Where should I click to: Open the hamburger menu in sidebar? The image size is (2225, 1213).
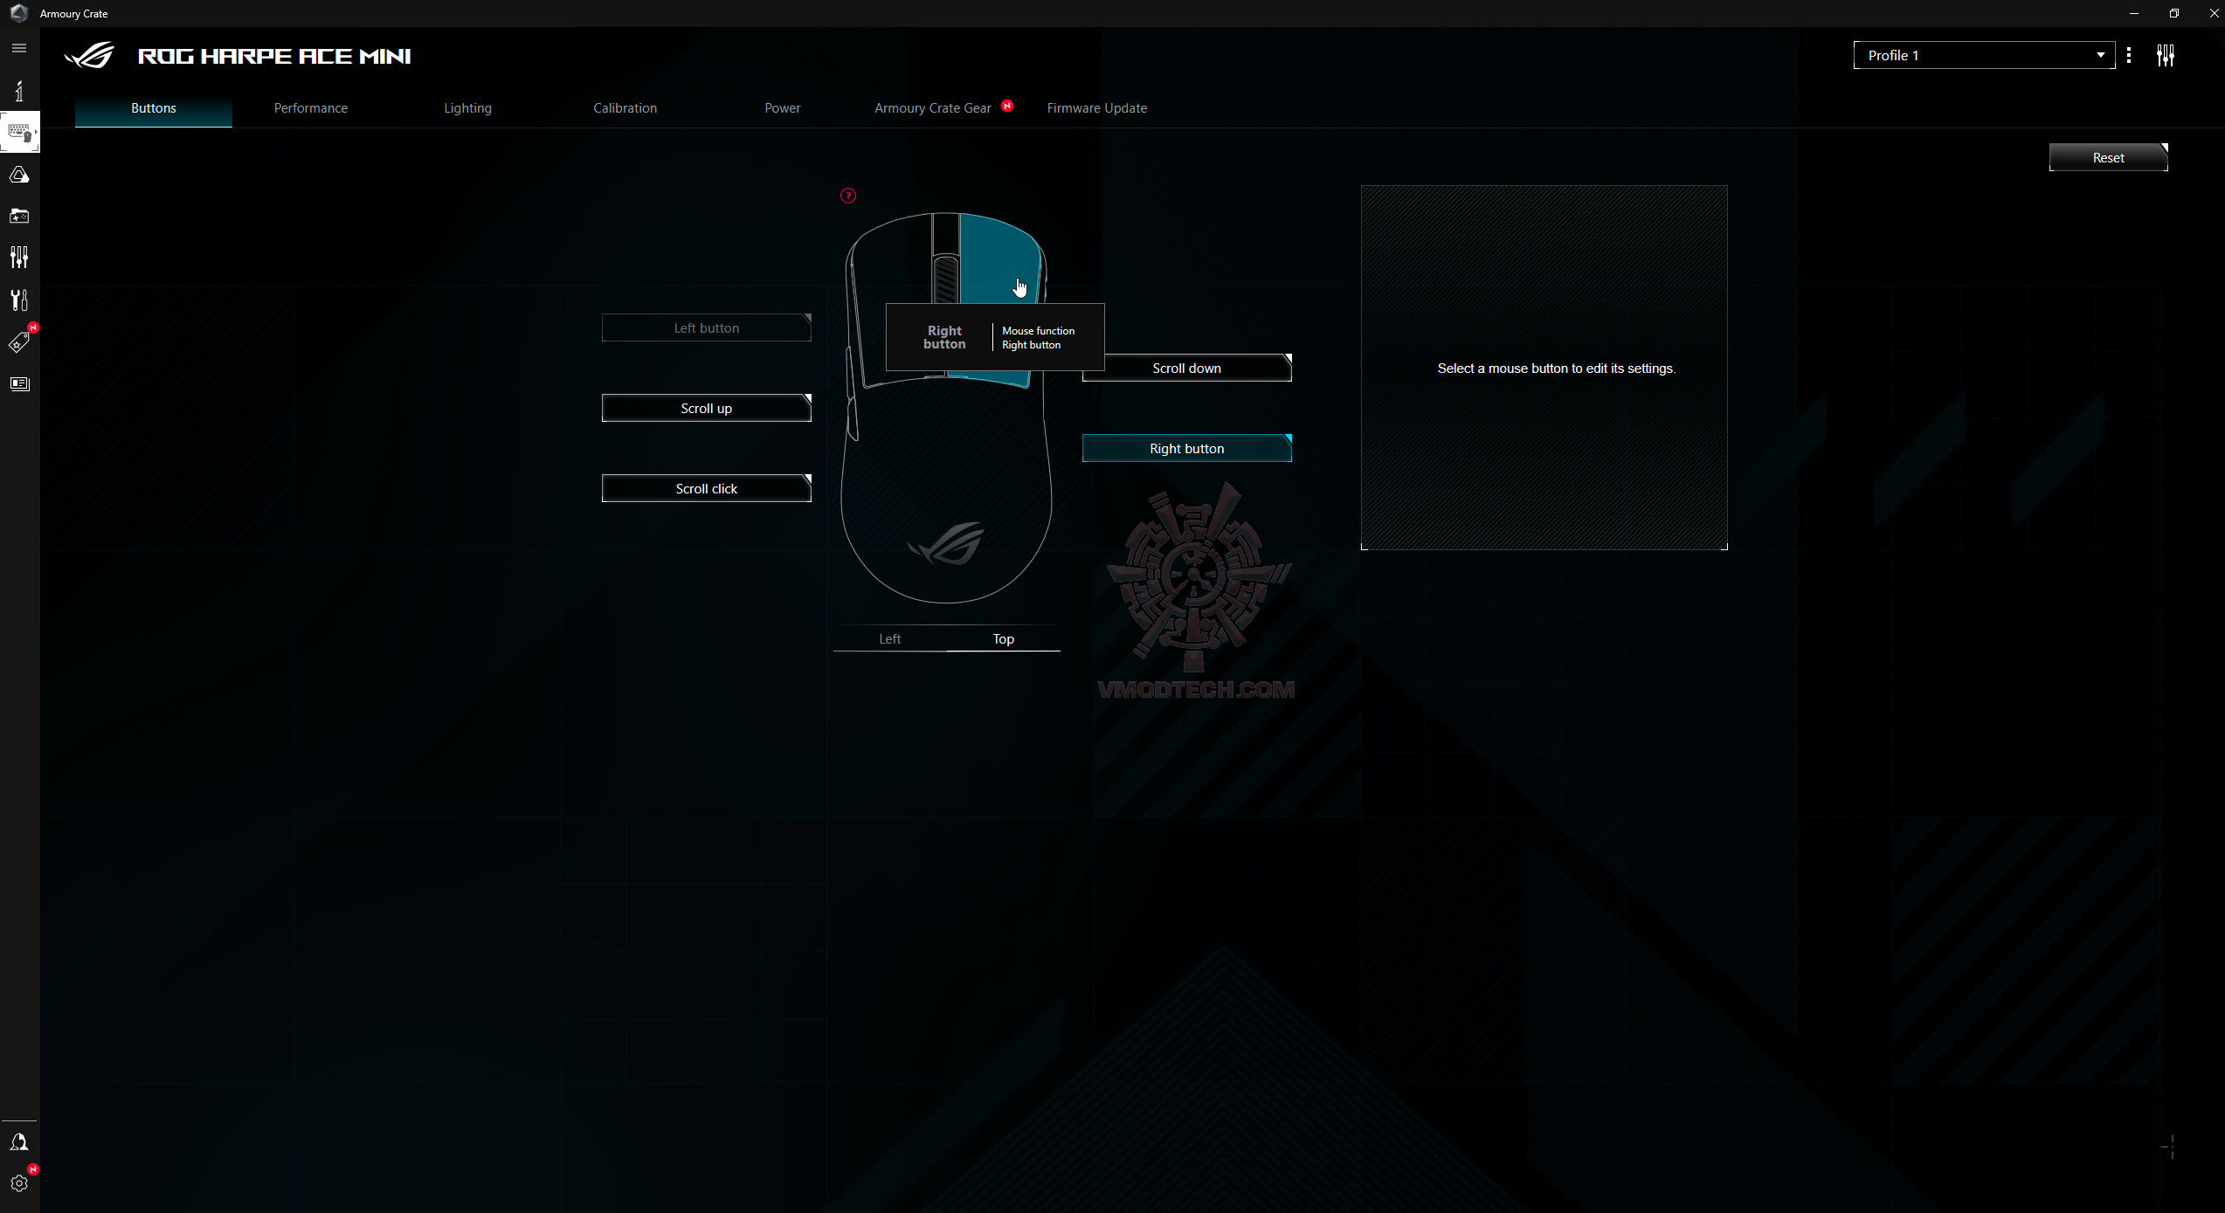click(x=19, y=48)
